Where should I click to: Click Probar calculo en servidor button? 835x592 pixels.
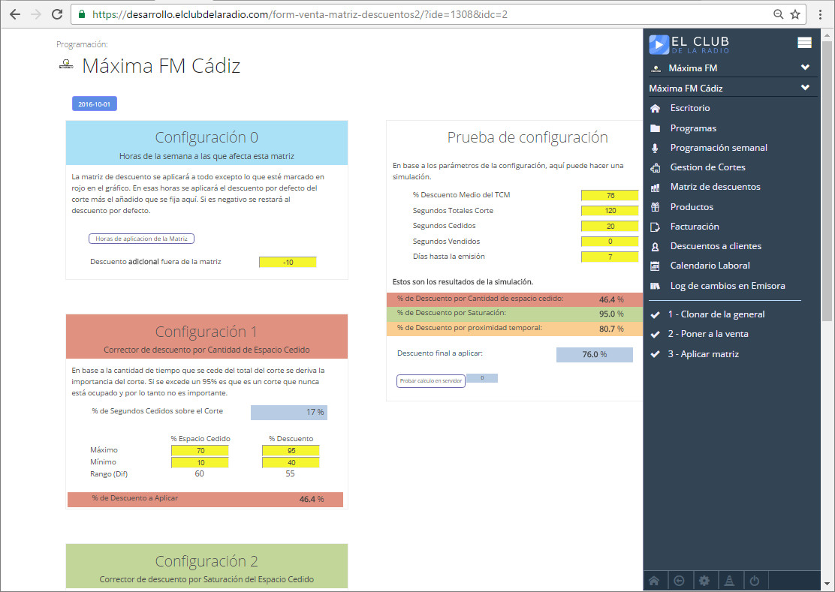431,381
